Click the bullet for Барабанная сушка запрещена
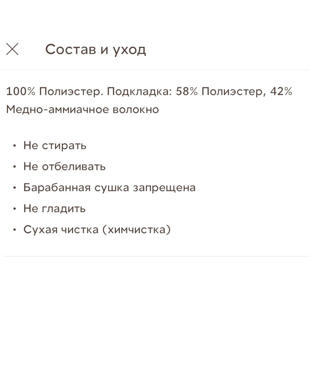 pyautogui.click(x=14, y=187)
